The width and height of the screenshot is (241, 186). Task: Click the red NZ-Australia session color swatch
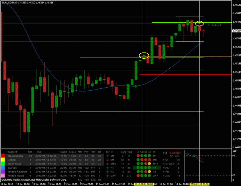pyautogui.click(x=3, y=156)
